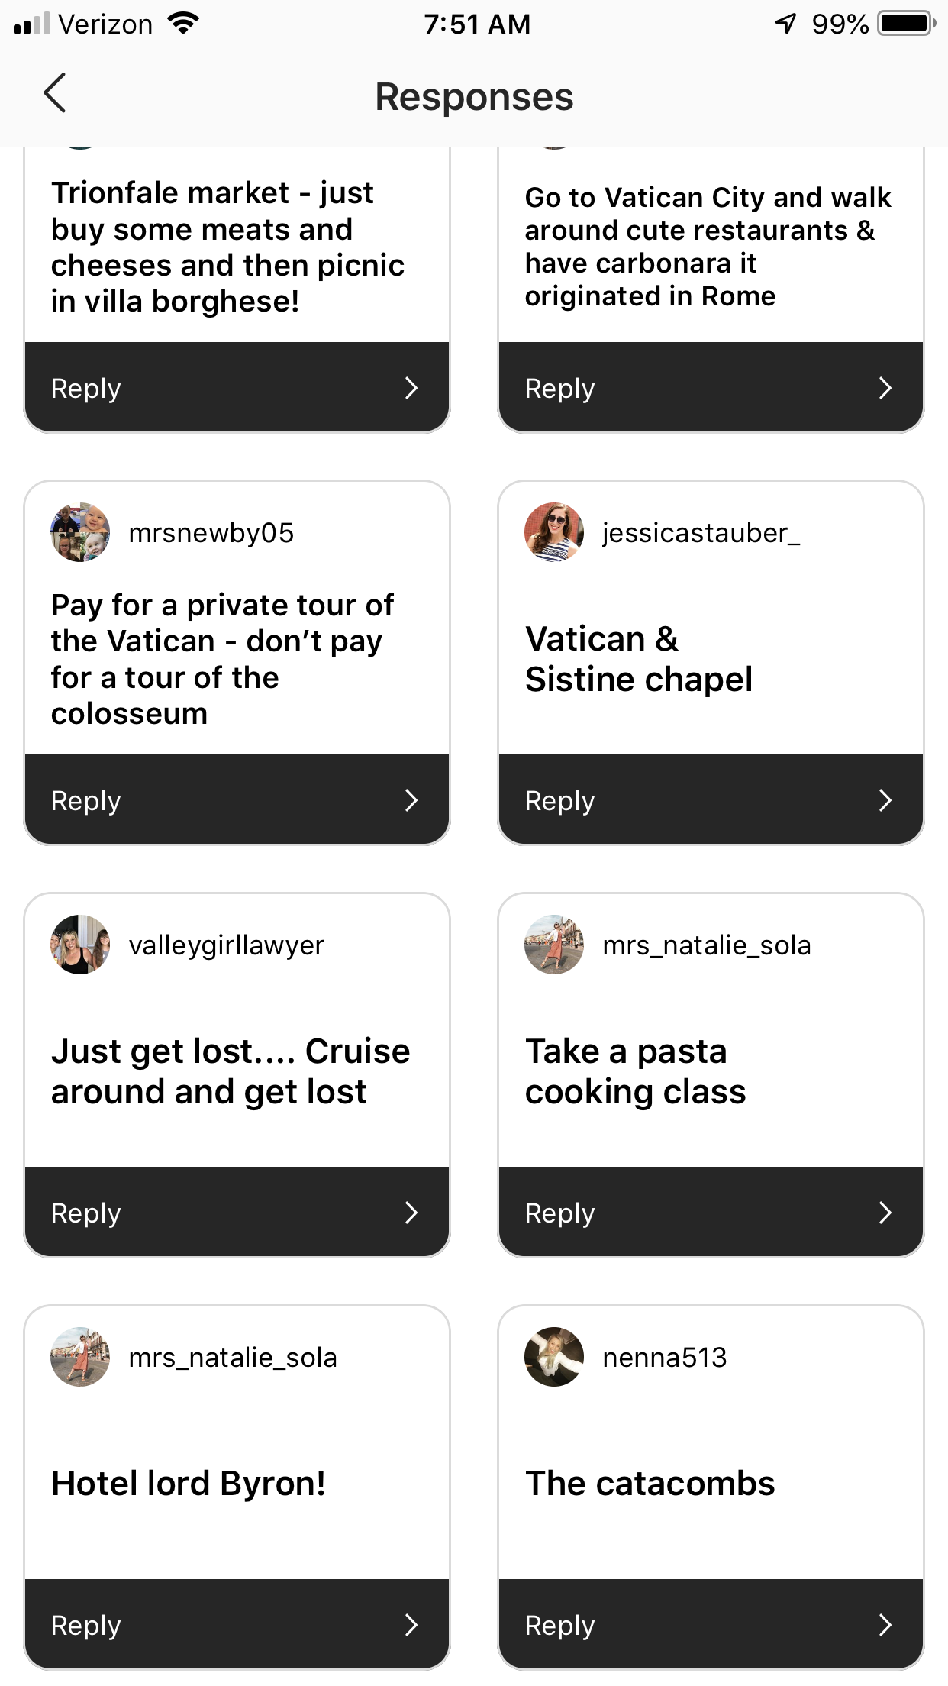The width and height of the screenshot is (948, 1686).
Task: Tap nenna513's avatar image
Action: tap(554, 1357)
